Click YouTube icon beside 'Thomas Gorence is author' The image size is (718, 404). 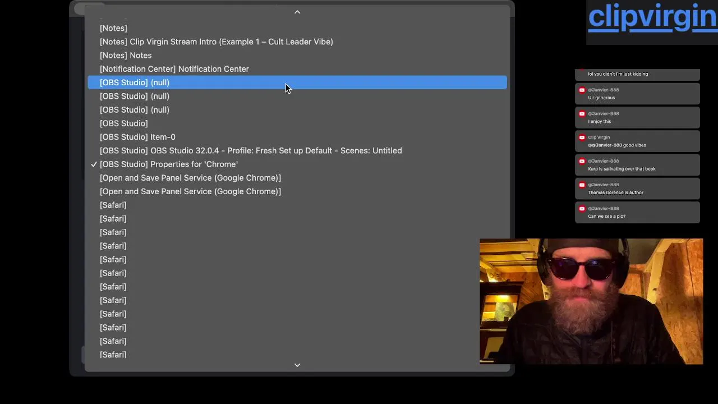click(582, 185)
